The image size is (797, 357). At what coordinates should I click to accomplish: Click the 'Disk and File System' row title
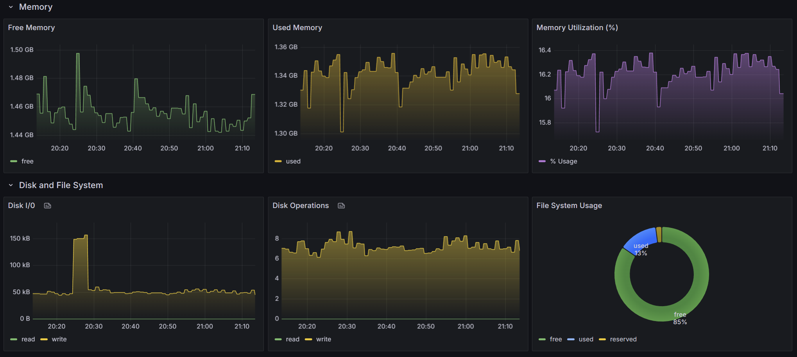click(x=61, y=185)
